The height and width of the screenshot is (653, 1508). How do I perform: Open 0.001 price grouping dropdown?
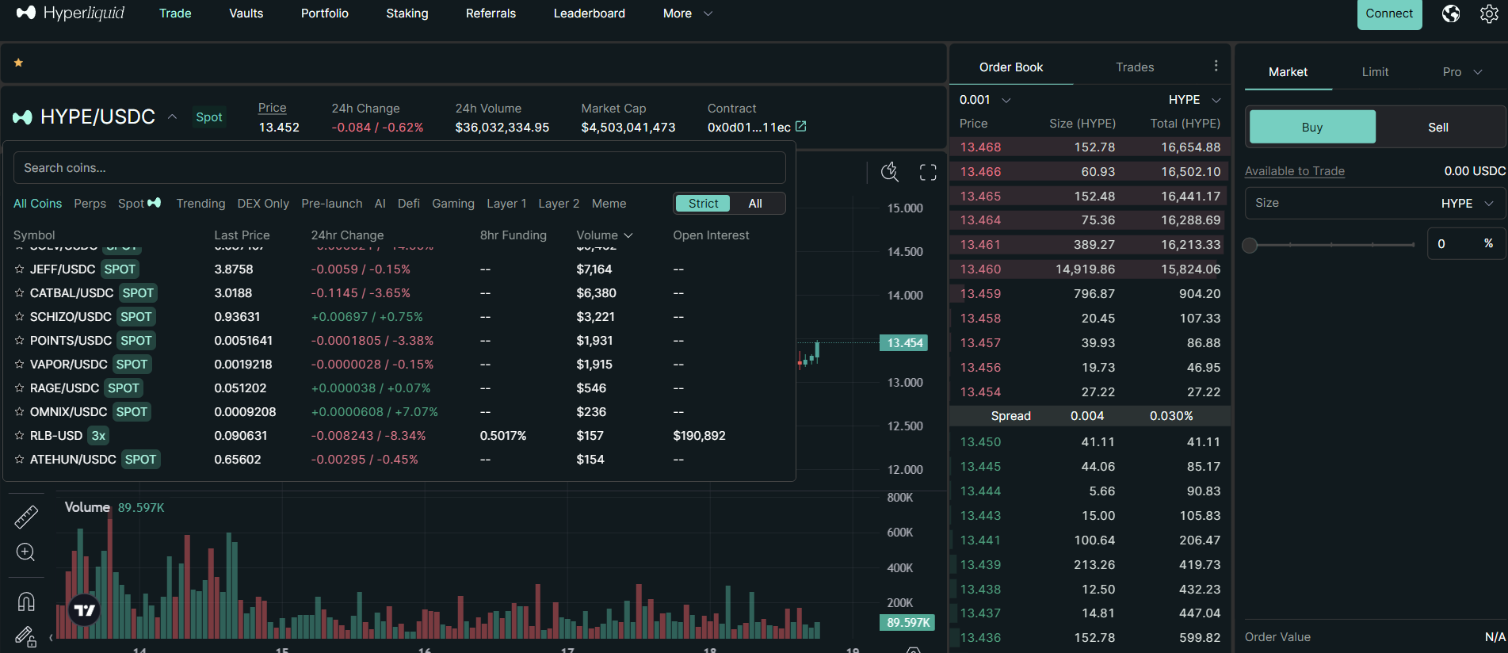click(x=985, y=100)
